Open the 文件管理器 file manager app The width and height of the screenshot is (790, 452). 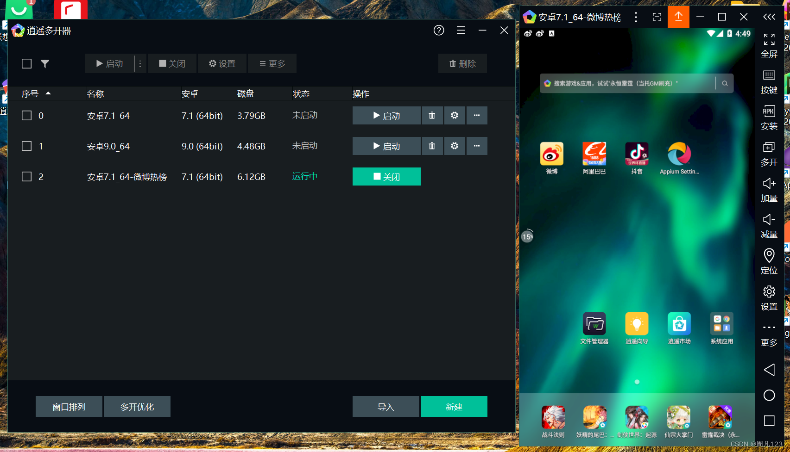pyautogui.click(x=594, y=324)
